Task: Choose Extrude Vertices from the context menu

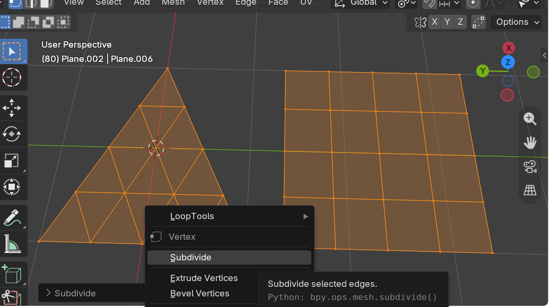Action: coord(204,278)
